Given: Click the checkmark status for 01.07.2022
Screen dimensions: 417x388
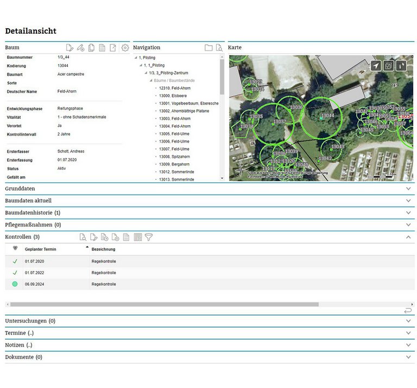Looking at the screenshot, I should [x=15, y=273].
